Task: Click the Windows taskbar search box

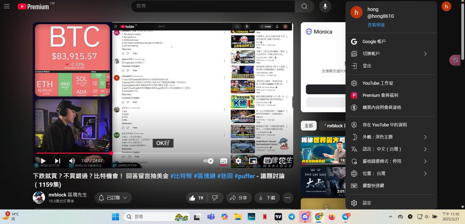Action: [x=156, y=217]
